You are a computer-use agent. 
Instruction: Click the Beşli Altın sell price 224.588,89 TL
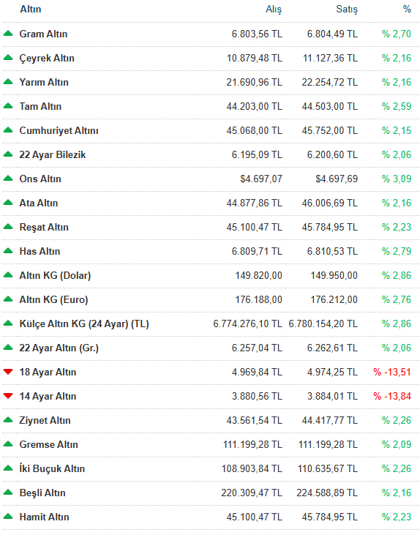point(327,493)
